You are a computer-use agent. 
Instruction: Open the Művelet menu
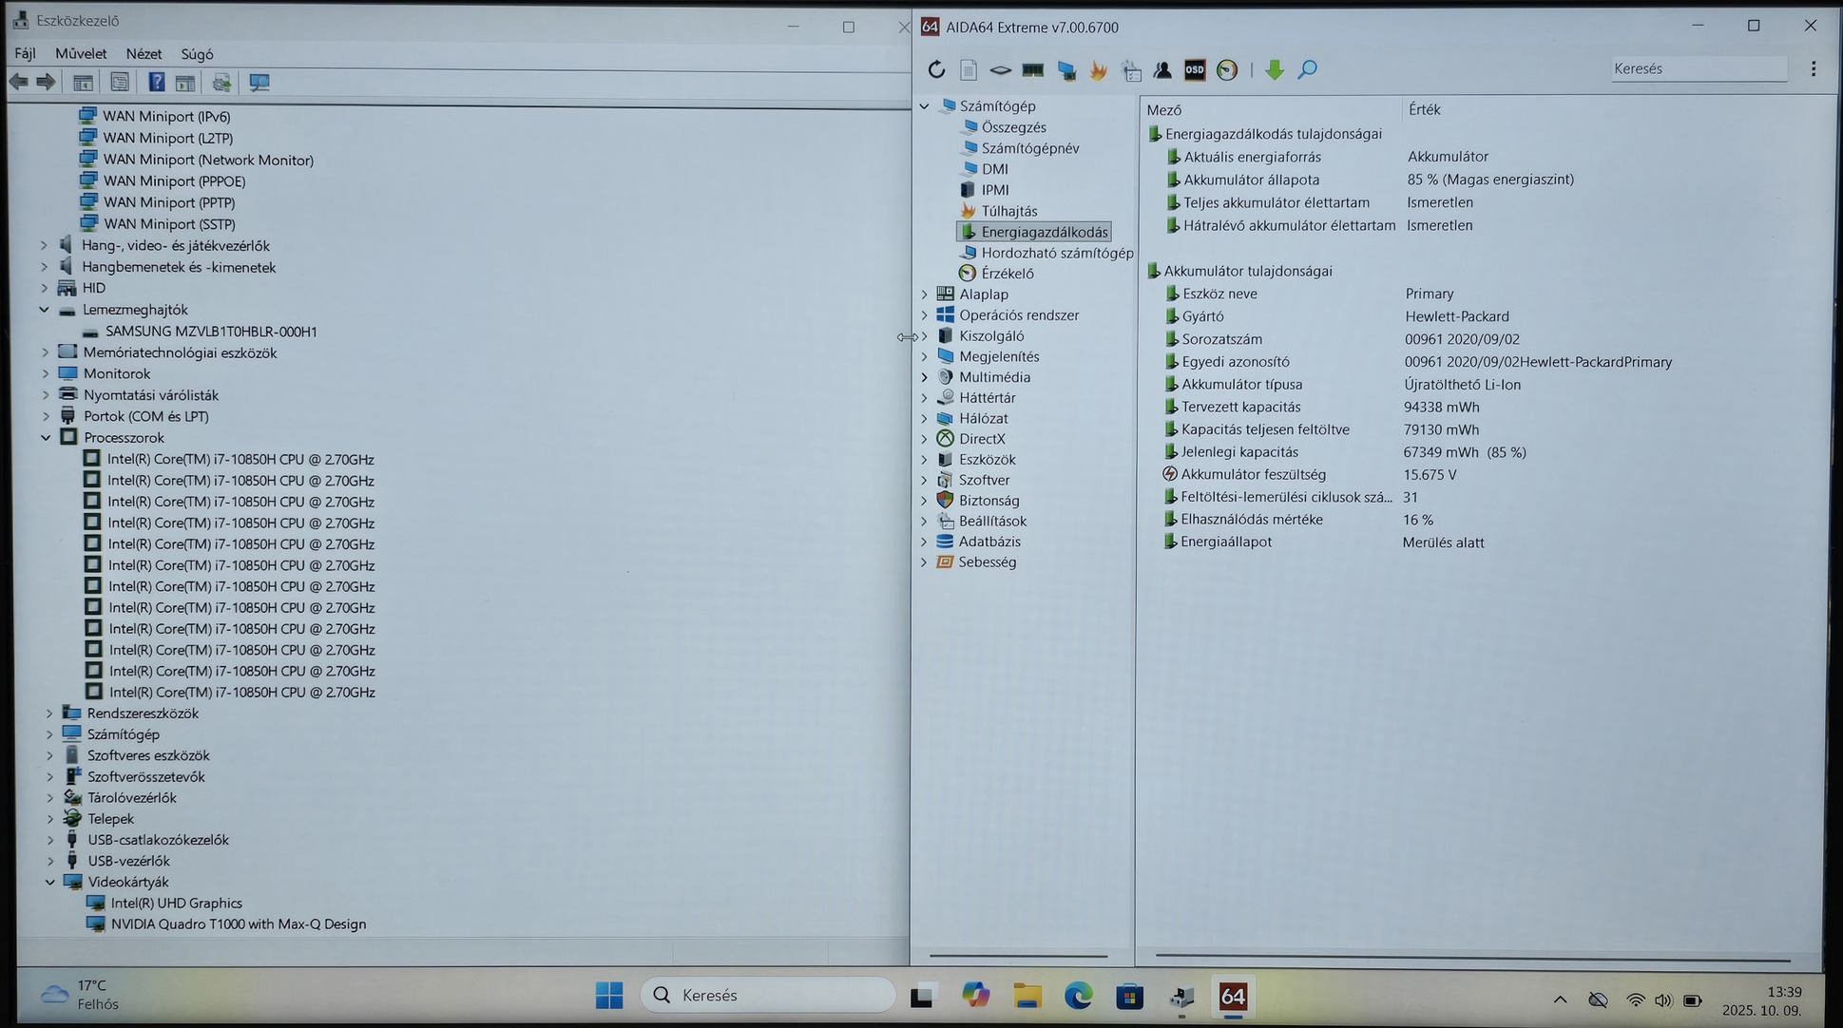[81, 54]
